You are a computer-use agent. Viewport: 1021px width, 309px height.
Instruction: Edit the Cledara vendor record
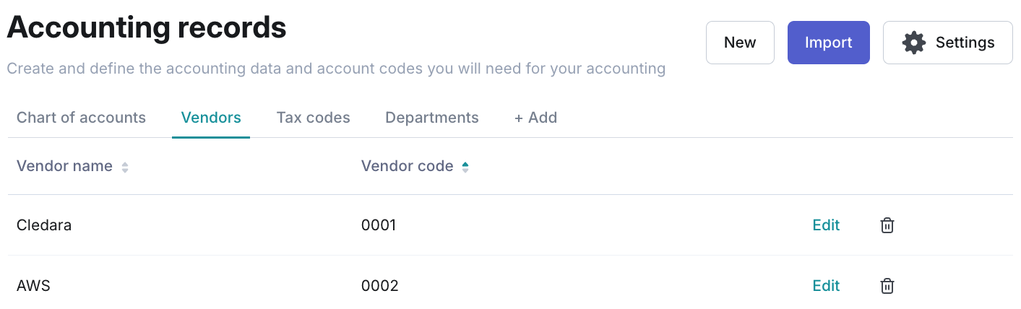(x=826, y=225)
